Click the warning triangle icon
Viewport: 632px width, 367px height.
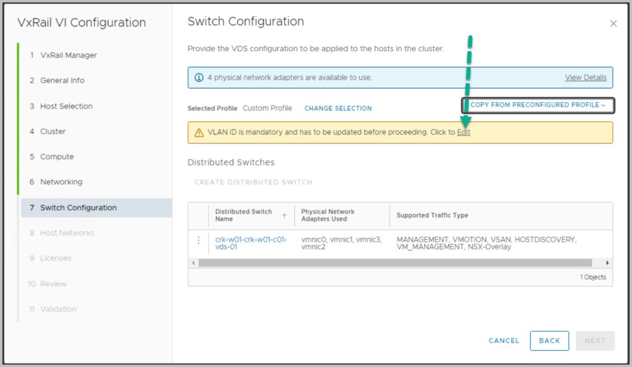[x=199, y=133]
